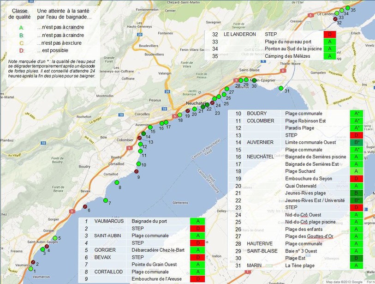Image resolution: width=375 pixels, height=284 pixels.
Task: Click 'Plage Robinson Est' row text
Action: point(305,121)
